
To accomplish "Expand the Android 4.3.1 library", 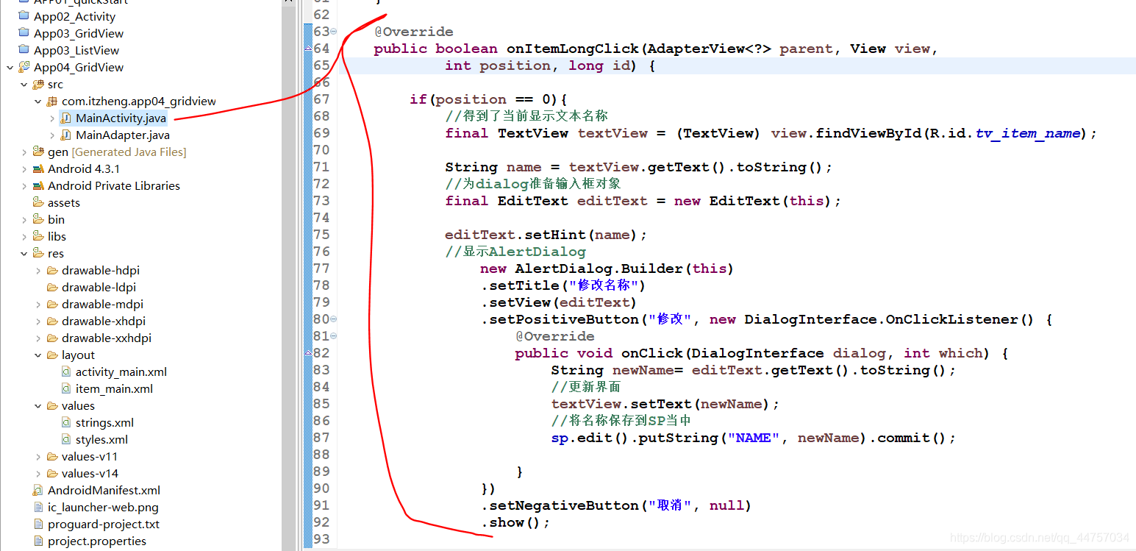I will point(24,168).
